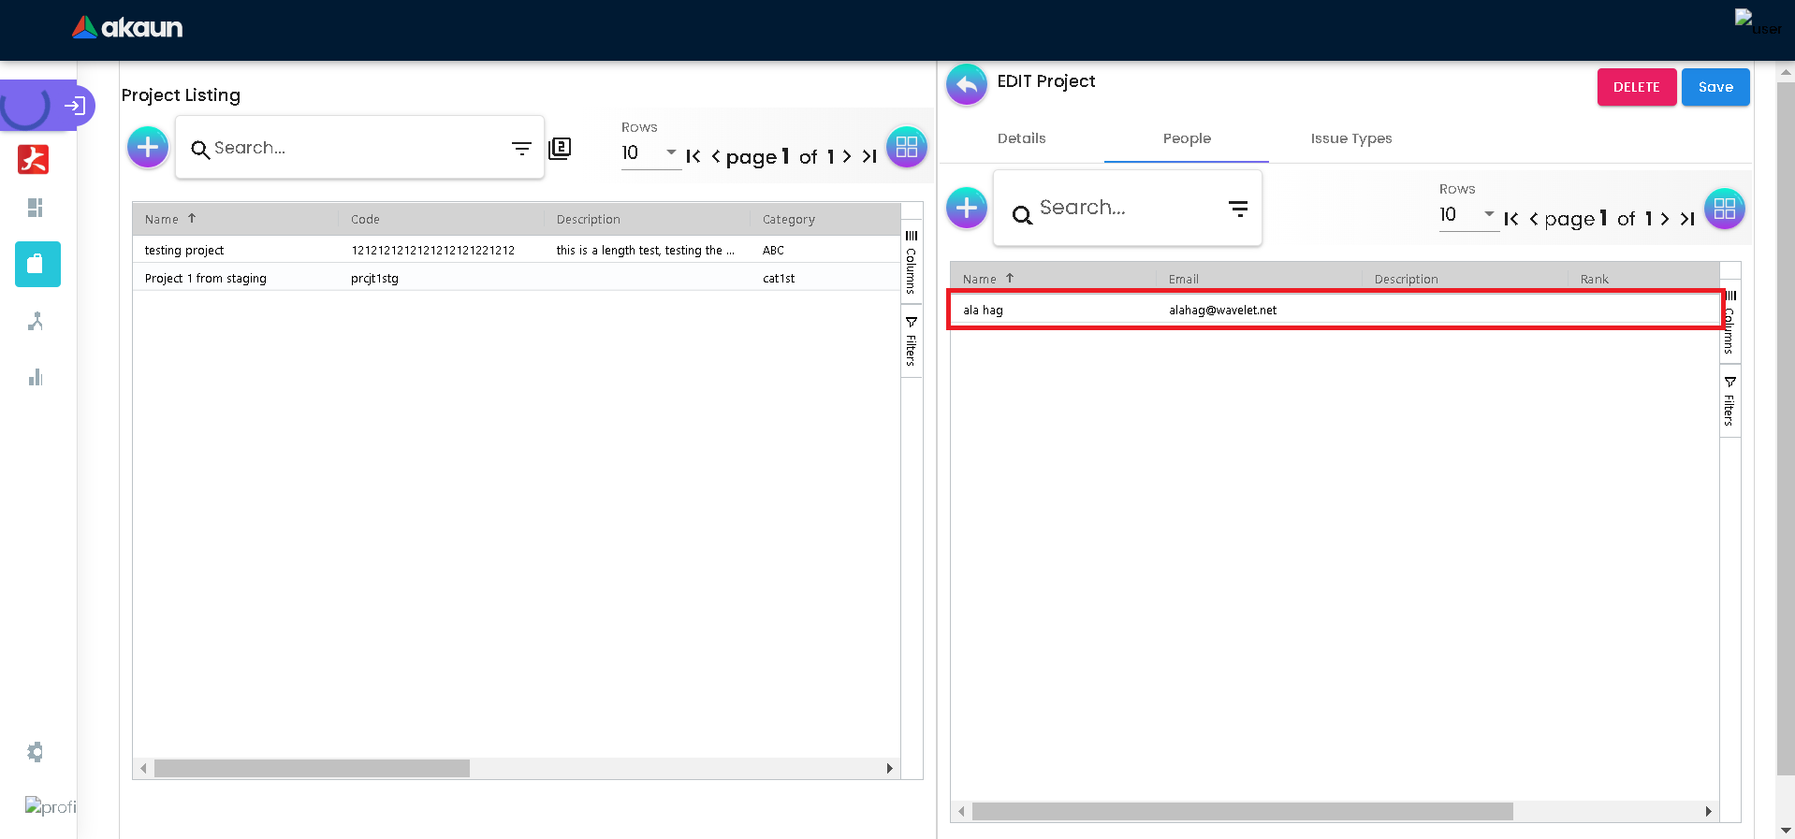Open Project Listing search filter options

tap(521, 148)
